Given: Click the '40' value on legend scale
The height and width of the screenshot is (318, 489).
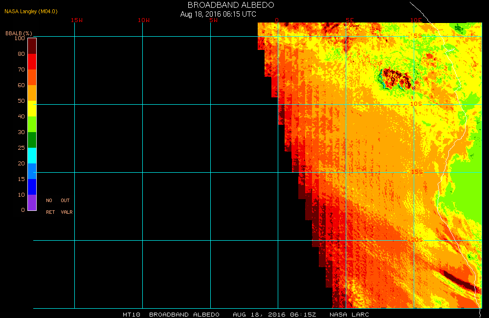Looking at the screenshot, I should tap(21, 116).
